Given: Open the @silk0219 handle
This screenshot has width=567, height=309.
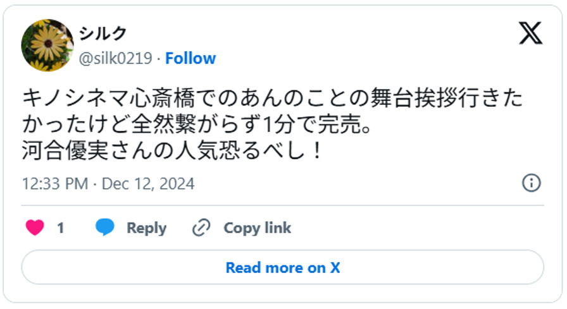Looking at the screenshot, I should tap(115, 59).
